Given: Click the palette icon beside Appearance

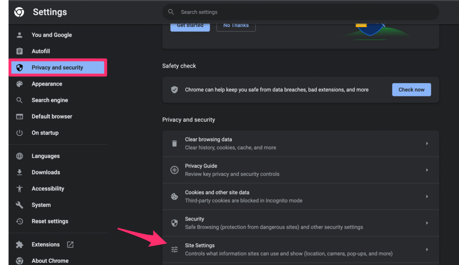Looking at the screenshot, I should click(20, 84).
